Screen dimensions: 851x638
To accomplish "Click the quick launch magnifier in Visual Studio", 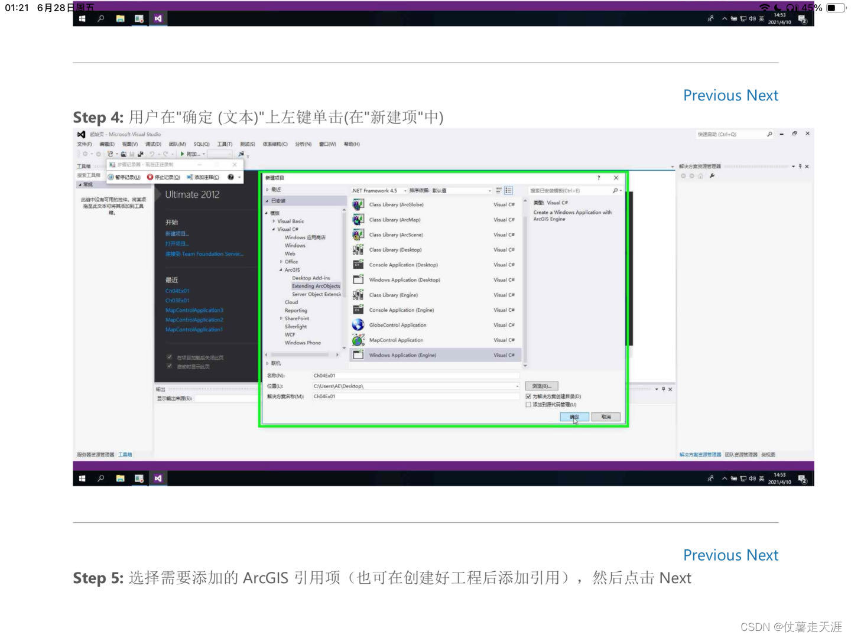I will pyautogui.click(x=769, y=134).
